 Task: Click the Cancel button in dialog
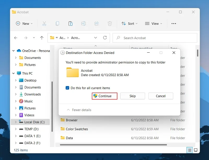tap(161, 96)
